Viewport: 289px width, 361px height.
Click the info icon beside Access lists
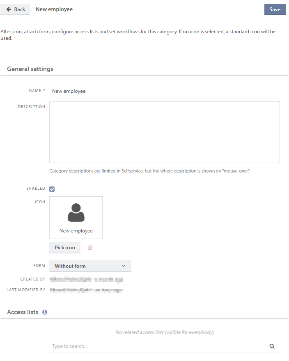pos(45,312)
